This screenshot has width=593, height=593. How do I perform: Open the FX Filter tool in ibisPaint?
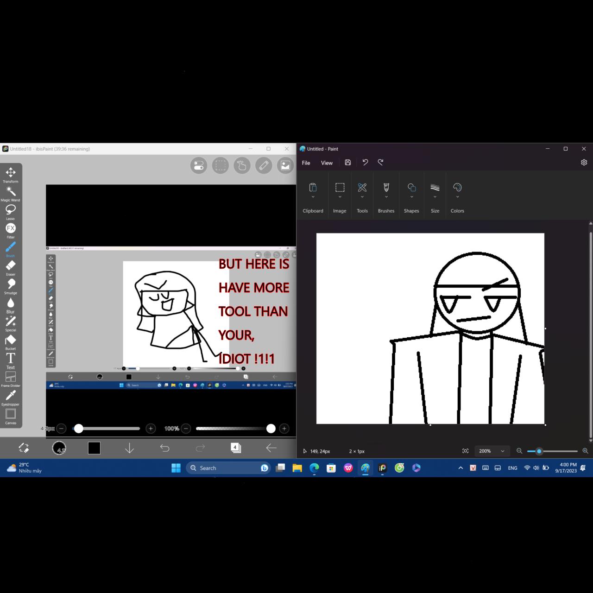(10, 228)
